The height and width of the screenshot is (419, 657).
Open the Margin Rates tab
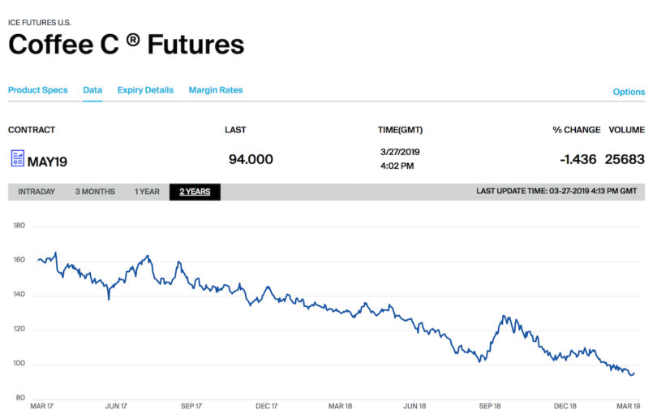point(216,90)
